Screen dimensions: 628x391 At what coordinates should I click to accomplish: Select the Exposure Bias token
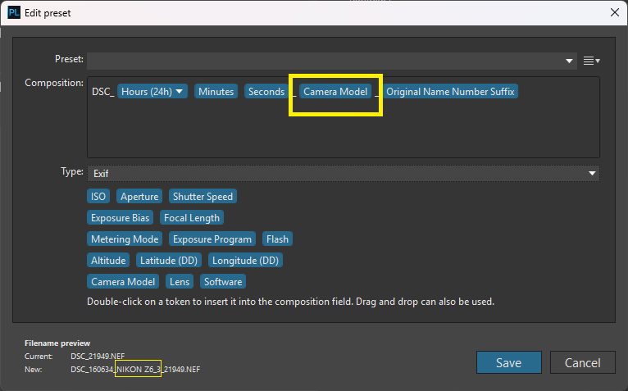pos(121,217)
